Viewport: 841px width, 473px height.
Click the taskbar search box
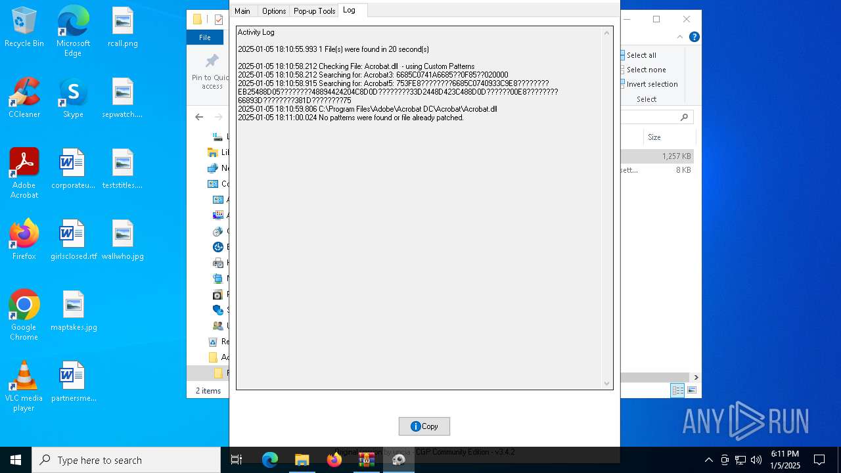point(126,460)
